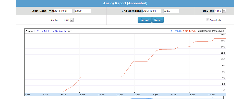Set chart zoom to 1h
Image resolution: width=246 pixels, height=99 pixels.
[x=42, y=31]
